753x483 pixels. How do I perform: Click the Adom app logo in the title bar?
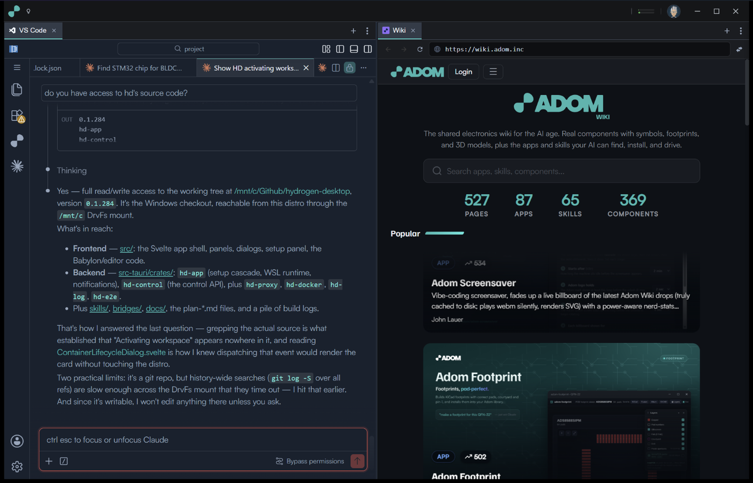click(14, 11)
